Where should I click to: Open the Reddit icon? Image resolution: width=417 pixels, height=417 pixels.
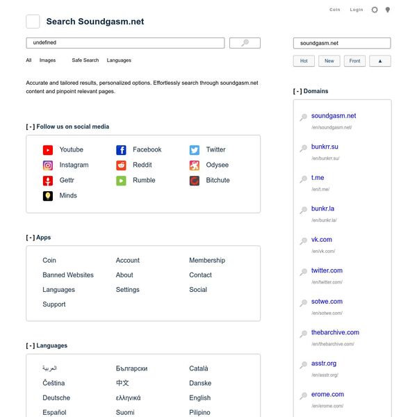[x=121, y=165]
